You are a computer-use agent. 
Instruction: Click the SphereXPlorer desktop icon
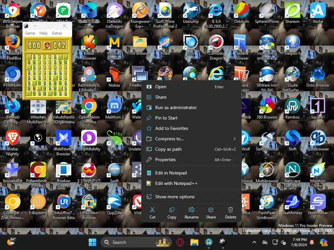(x=267, y=10)
